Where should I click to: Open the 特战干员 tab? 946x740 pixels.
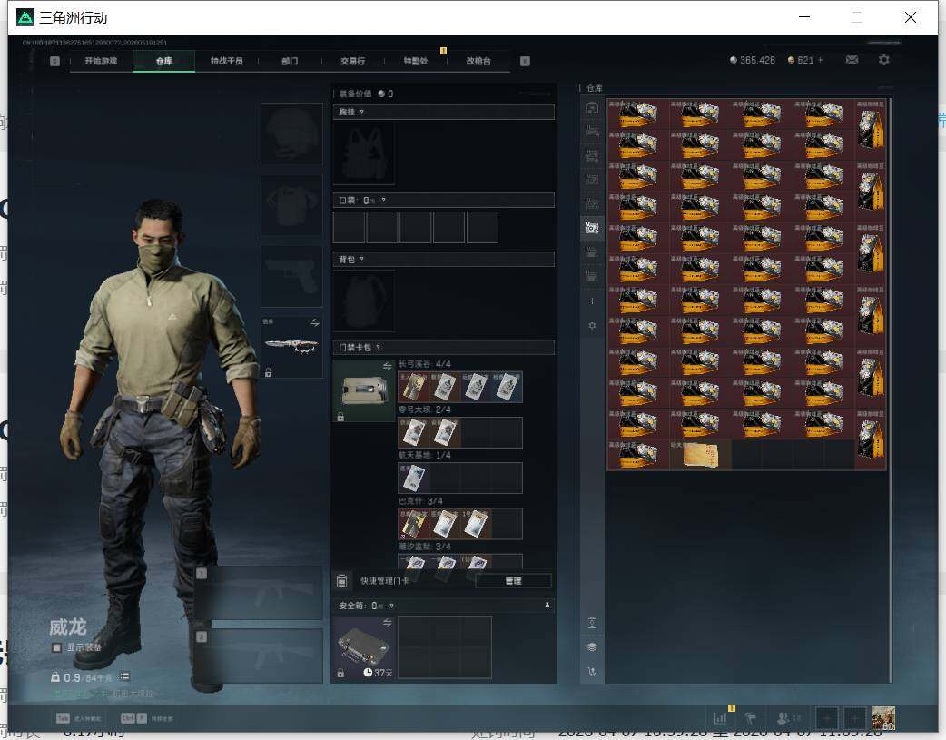click(226, 61)
